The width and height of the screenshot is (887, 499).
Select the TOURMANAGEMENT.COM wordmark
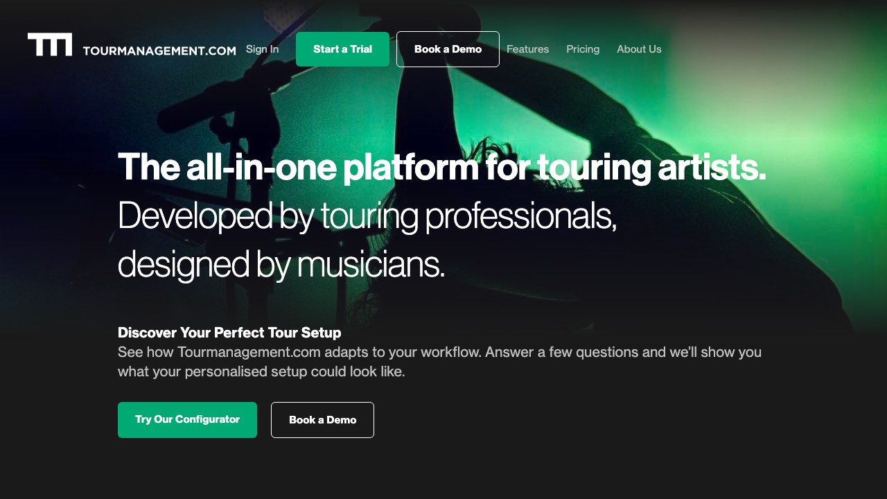[159, 50]
